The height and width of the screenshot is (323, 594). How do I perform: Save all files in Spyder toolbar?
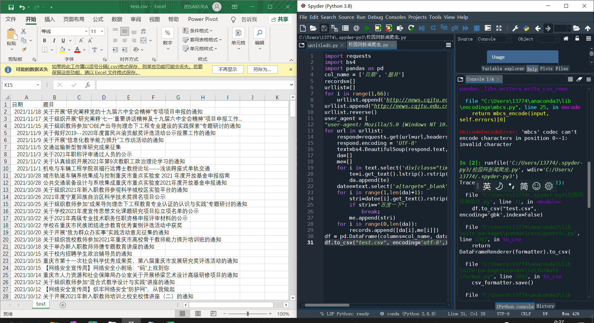(x=334, y=28)
